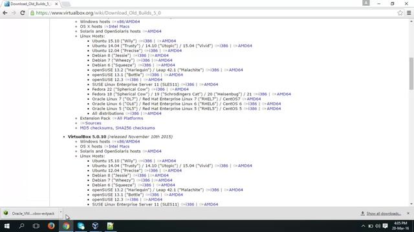Click the address bar URL field
Viewport: 414px width, 232px height.
[212, 13]
